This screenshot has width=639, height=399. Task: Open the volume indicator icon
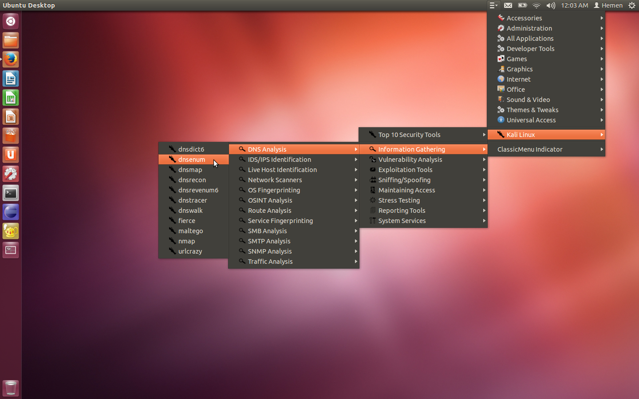(551, 5)
